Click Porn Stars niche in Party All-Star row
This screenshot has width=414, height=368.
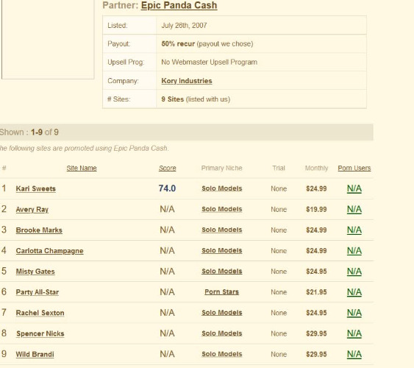click(222, 292)
